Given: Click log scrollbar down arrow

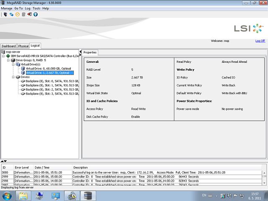Looking at the screenshot, I should (264, 183).
